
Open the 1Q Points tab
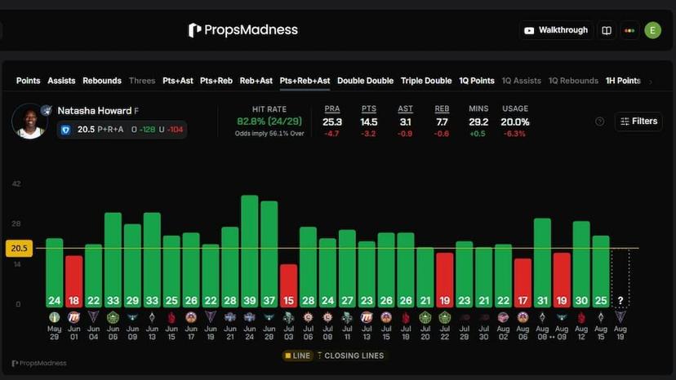coord(477,81)
